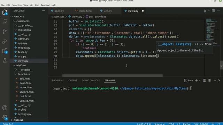Show the OUTPUT panel tab
Image resolution: width=223 pixels, height=125 pixels.
[73, 80]
